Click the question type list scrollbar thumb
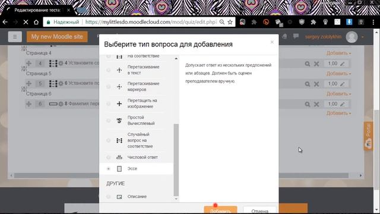380x214 pixels. 176,160
